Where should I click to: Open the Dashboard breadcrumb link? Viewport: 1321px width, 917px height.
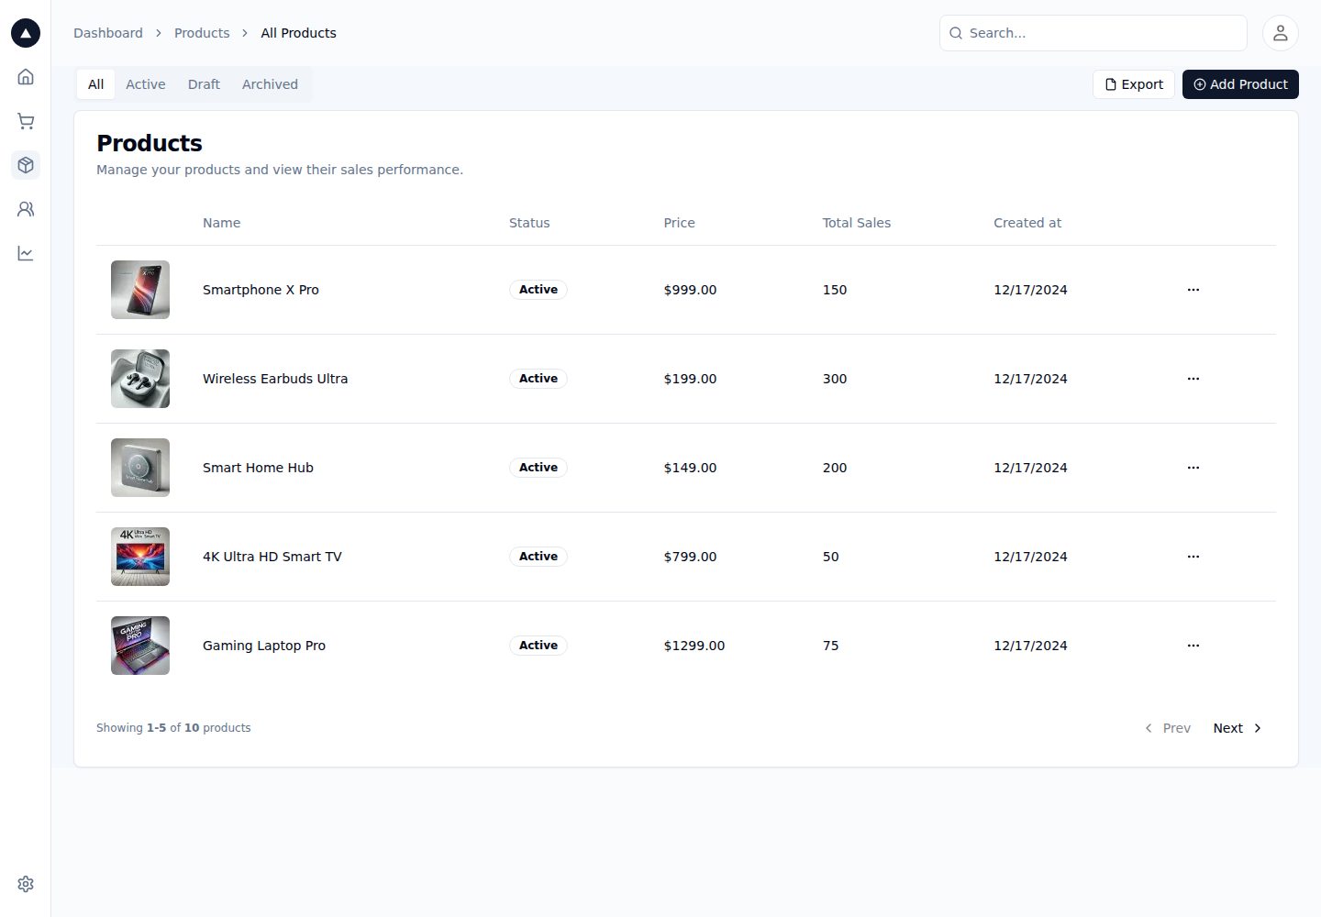[108, 33]
